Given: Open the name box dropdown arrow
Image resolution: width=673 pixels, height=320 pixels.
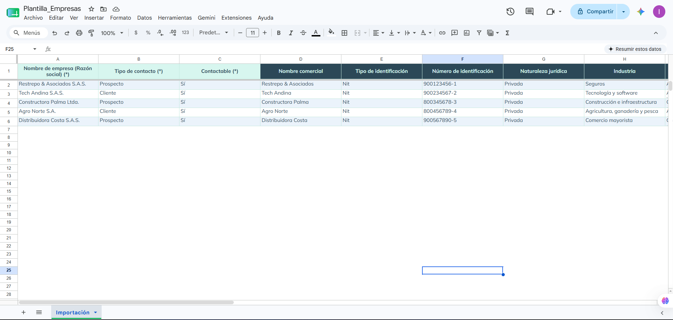Looking at the screenshot, I should click(x=35, y=49).
